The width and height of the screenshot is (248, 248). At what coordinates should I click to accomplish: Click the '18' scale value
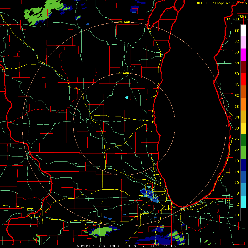tap(237, 161)
